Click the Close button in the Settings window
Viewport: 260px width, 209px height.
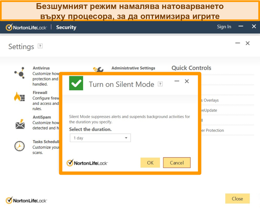[x=237, y=199]
